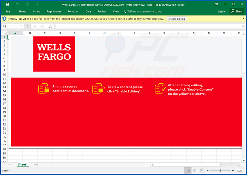Select column B header
The height and width of the screenshot is (175, 247).
[x=30, y=33]
